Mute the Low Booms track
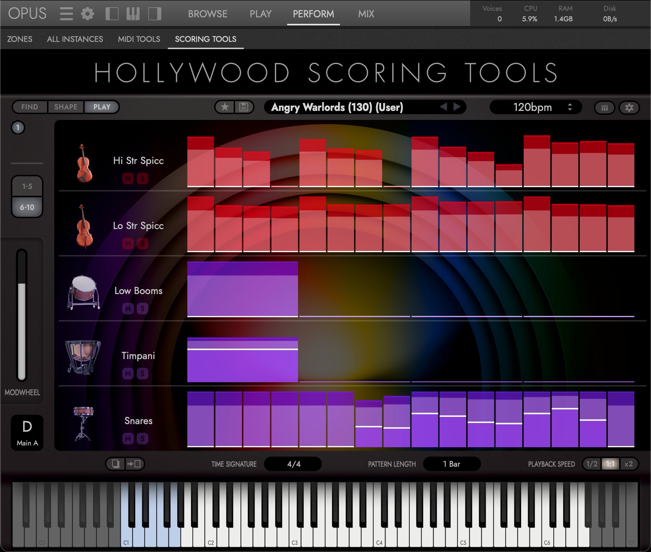Screen dimensions: 651x552 [x=128, y=308]
